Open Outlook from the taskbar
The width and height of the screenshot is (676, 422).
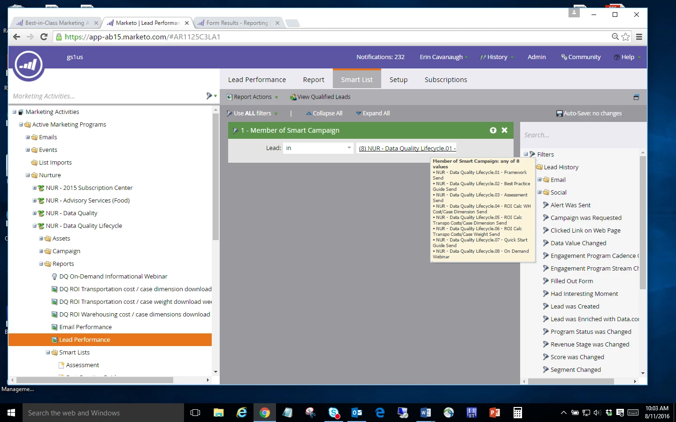coord(357,413)
